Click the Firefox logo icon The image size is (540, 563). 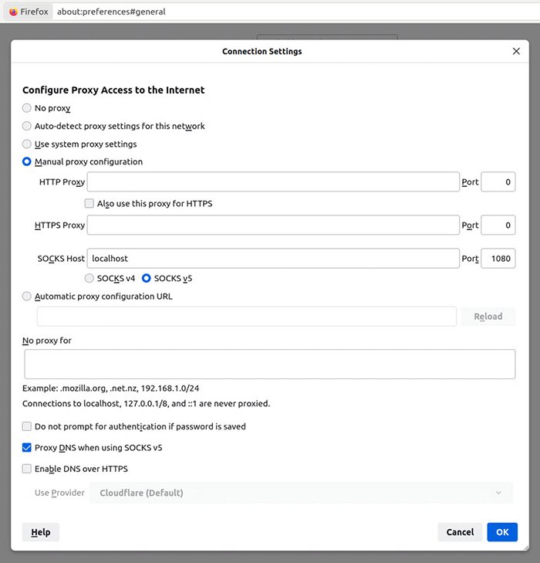tap(13, 12)
